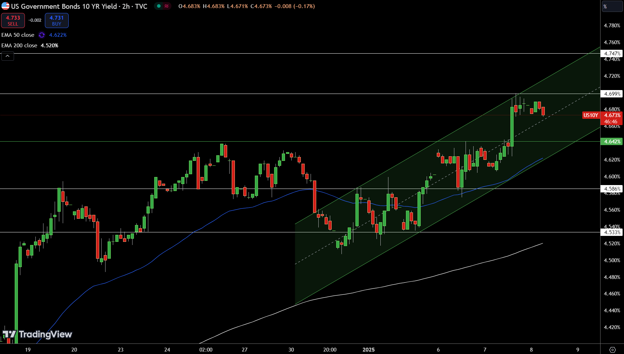
Task: Open the percent scale selector
Action: point(612,7)
